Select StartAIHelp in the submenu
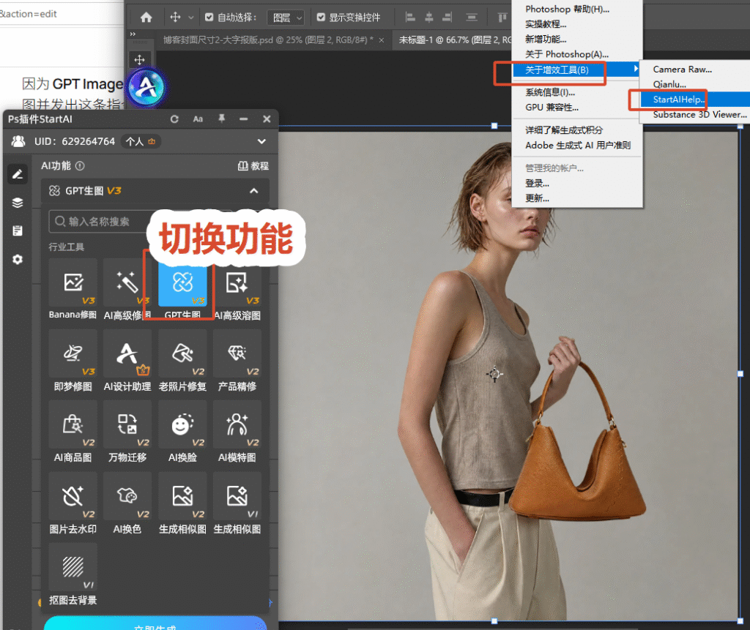 coord(695,100)
